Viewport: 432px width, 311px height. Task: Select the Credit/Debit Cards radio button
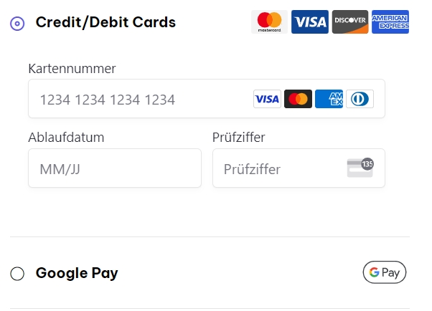(17, 24)
